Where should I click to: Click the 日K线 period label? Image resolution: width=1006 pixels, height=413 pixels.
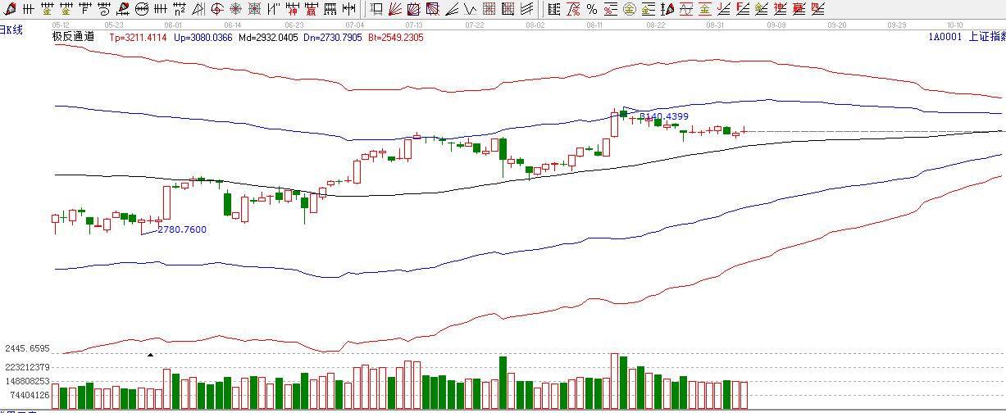coord(11,29)
